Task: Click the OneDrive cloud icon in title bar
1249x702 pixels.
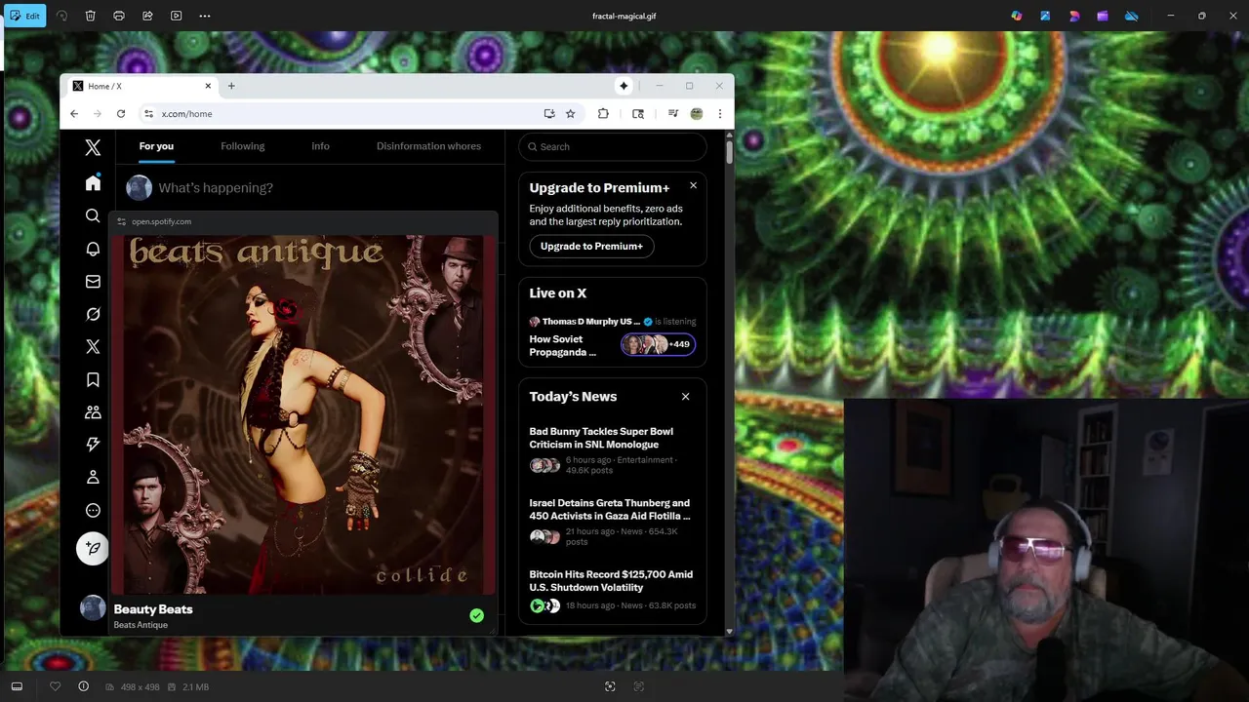Action: tap(1132, 16)
